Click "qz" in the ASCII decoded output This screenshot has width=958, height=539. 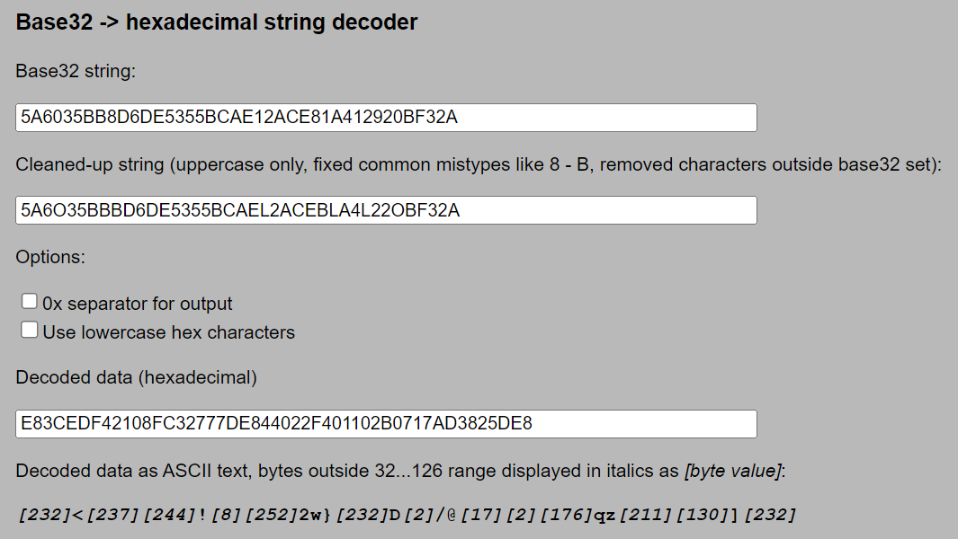pos(601,516)
